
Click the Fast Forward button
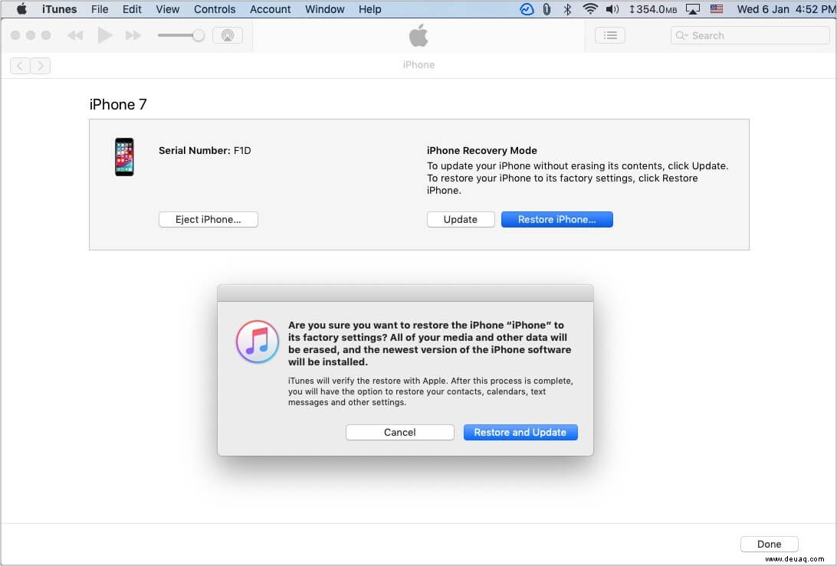click(133, 36)
